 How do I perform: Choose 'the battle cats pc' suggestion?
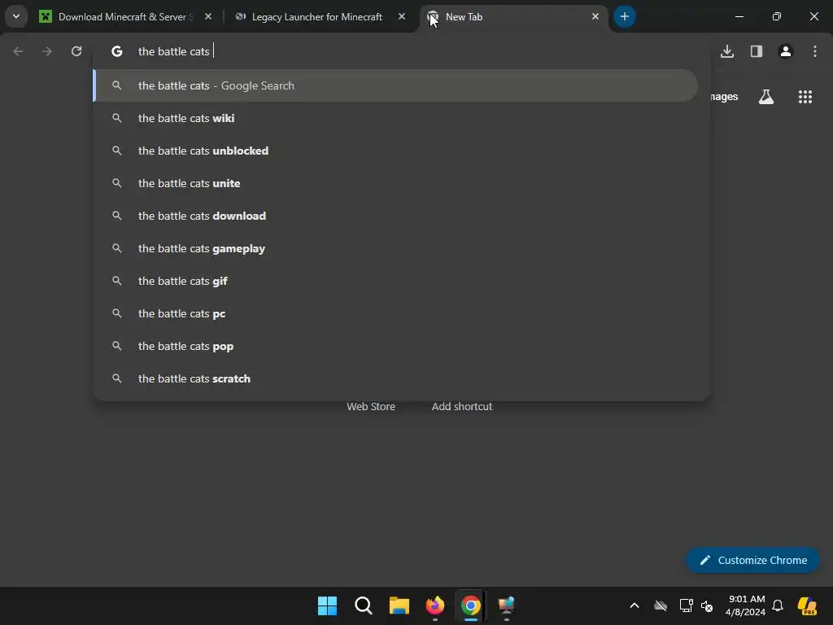[x=395, y=313]
